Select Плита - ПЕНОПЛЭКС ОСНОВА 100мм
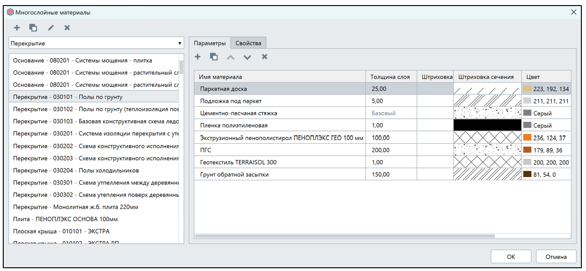 click(94, 219)
